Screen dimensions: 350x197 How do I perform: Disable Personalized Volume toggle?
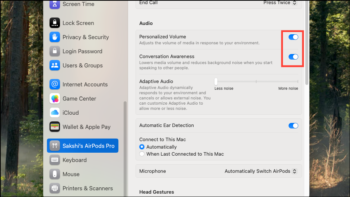pyautogui.click(x=293, y=37)
